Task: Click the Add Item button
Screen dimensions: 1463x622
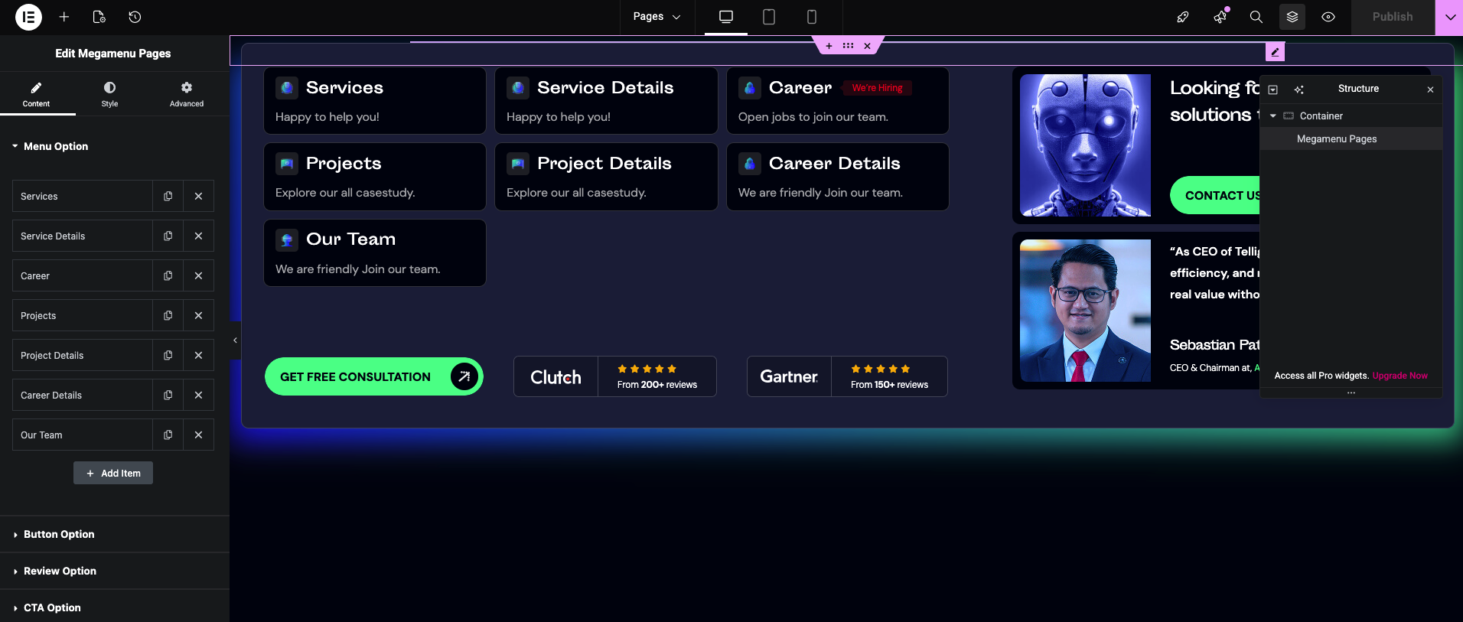Action: point(113,473)
